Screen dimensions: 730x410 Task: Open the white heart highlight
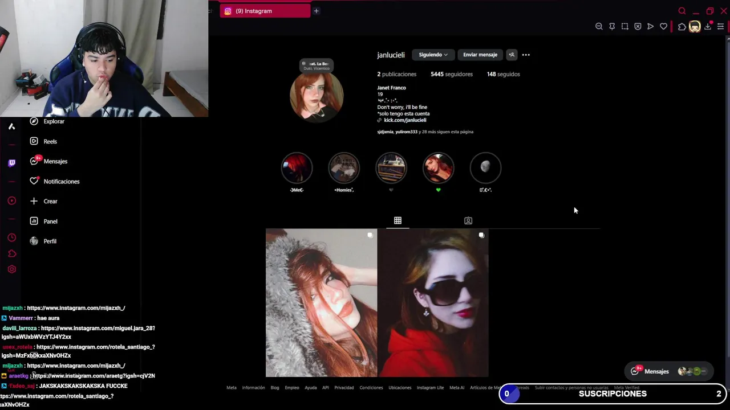[391, 168]
